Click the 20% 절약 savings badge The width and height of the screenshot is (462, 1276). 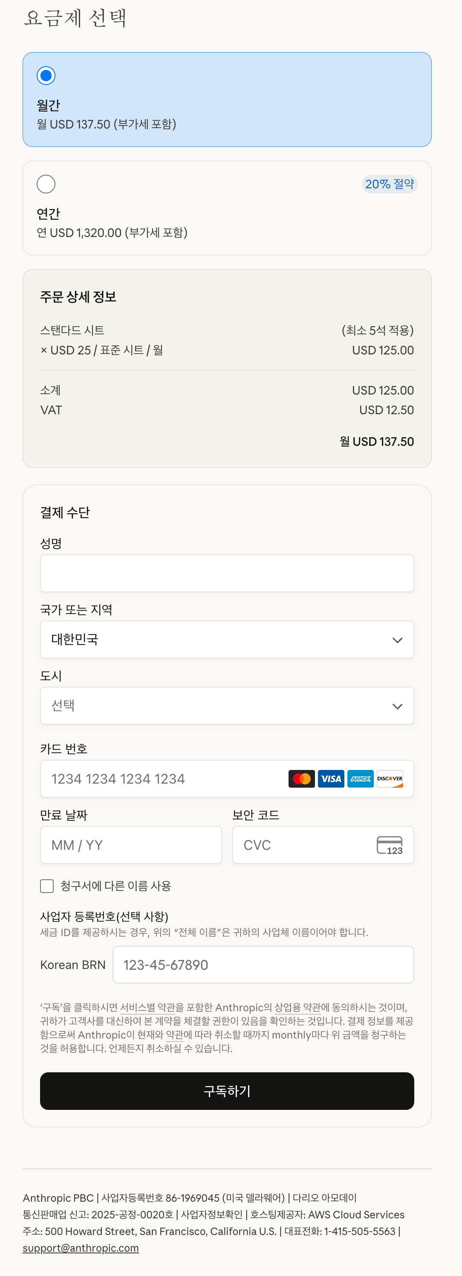tap(390, 184)
